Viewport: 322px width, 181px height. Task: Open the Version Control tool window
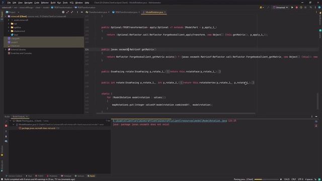pos(14,176)
